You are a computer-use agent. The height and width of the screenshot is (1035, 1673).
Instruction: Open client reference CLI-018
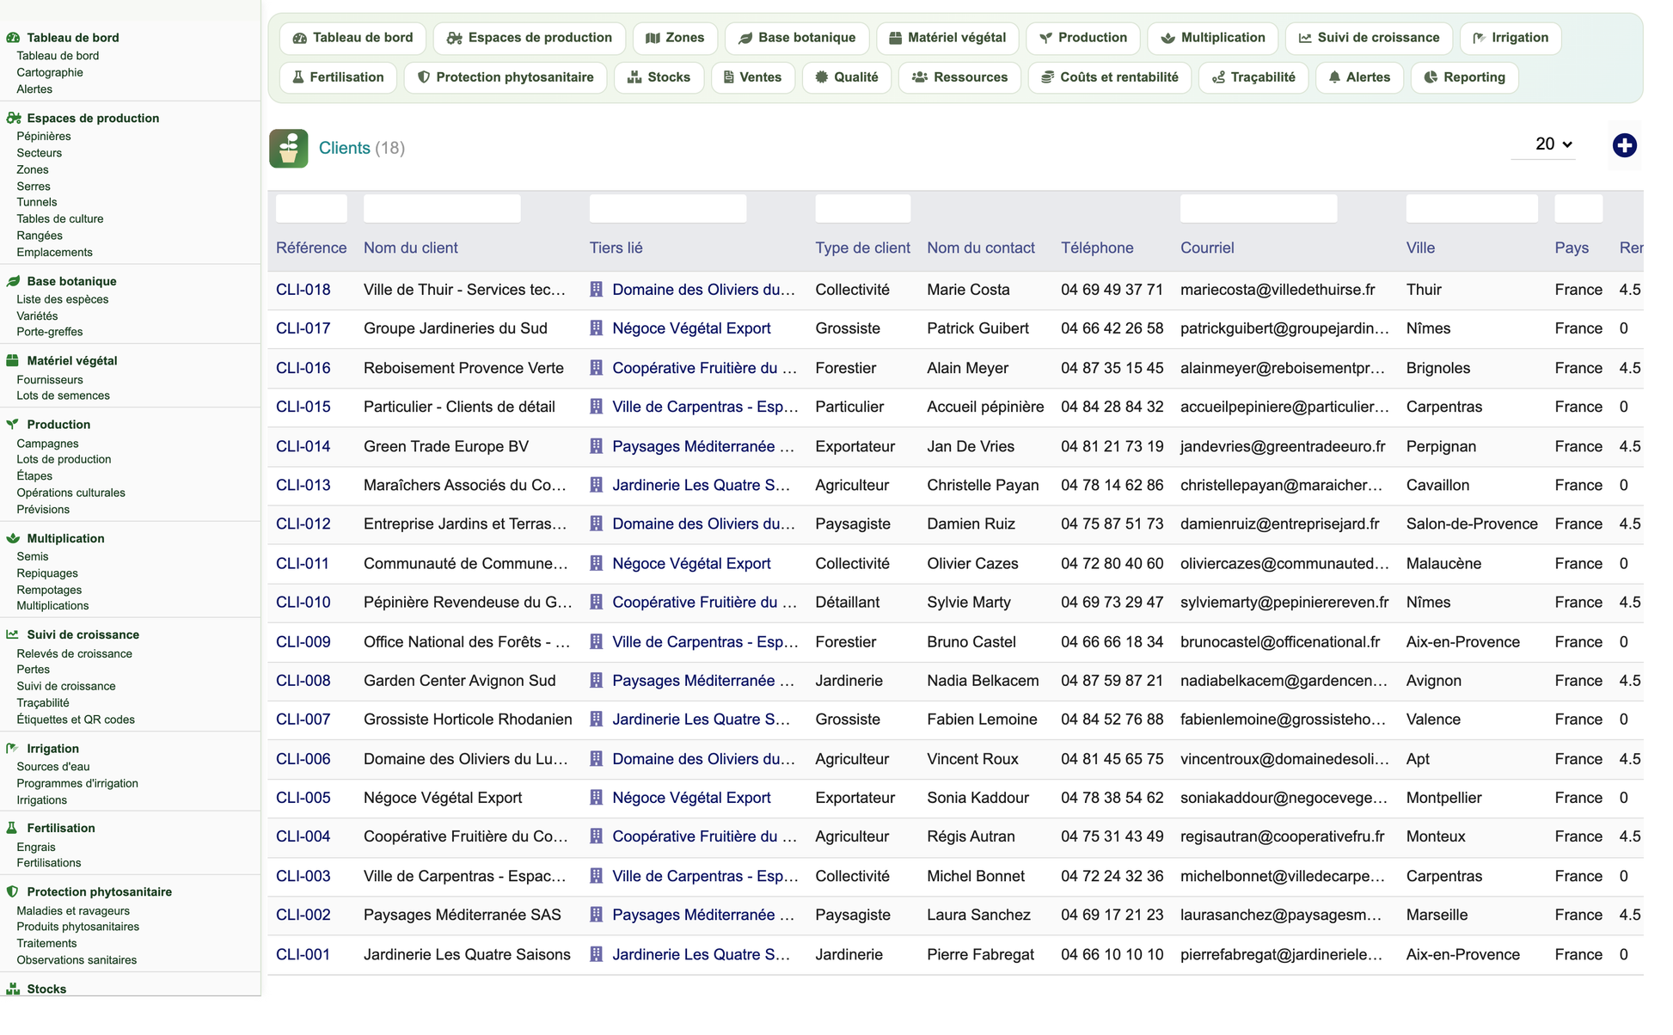tap(303, 290)
